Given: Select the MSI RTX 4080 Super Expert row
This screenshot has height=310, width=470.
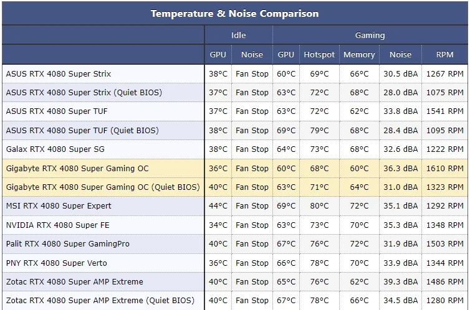Looking at the screenshot, I should (235, 206).
